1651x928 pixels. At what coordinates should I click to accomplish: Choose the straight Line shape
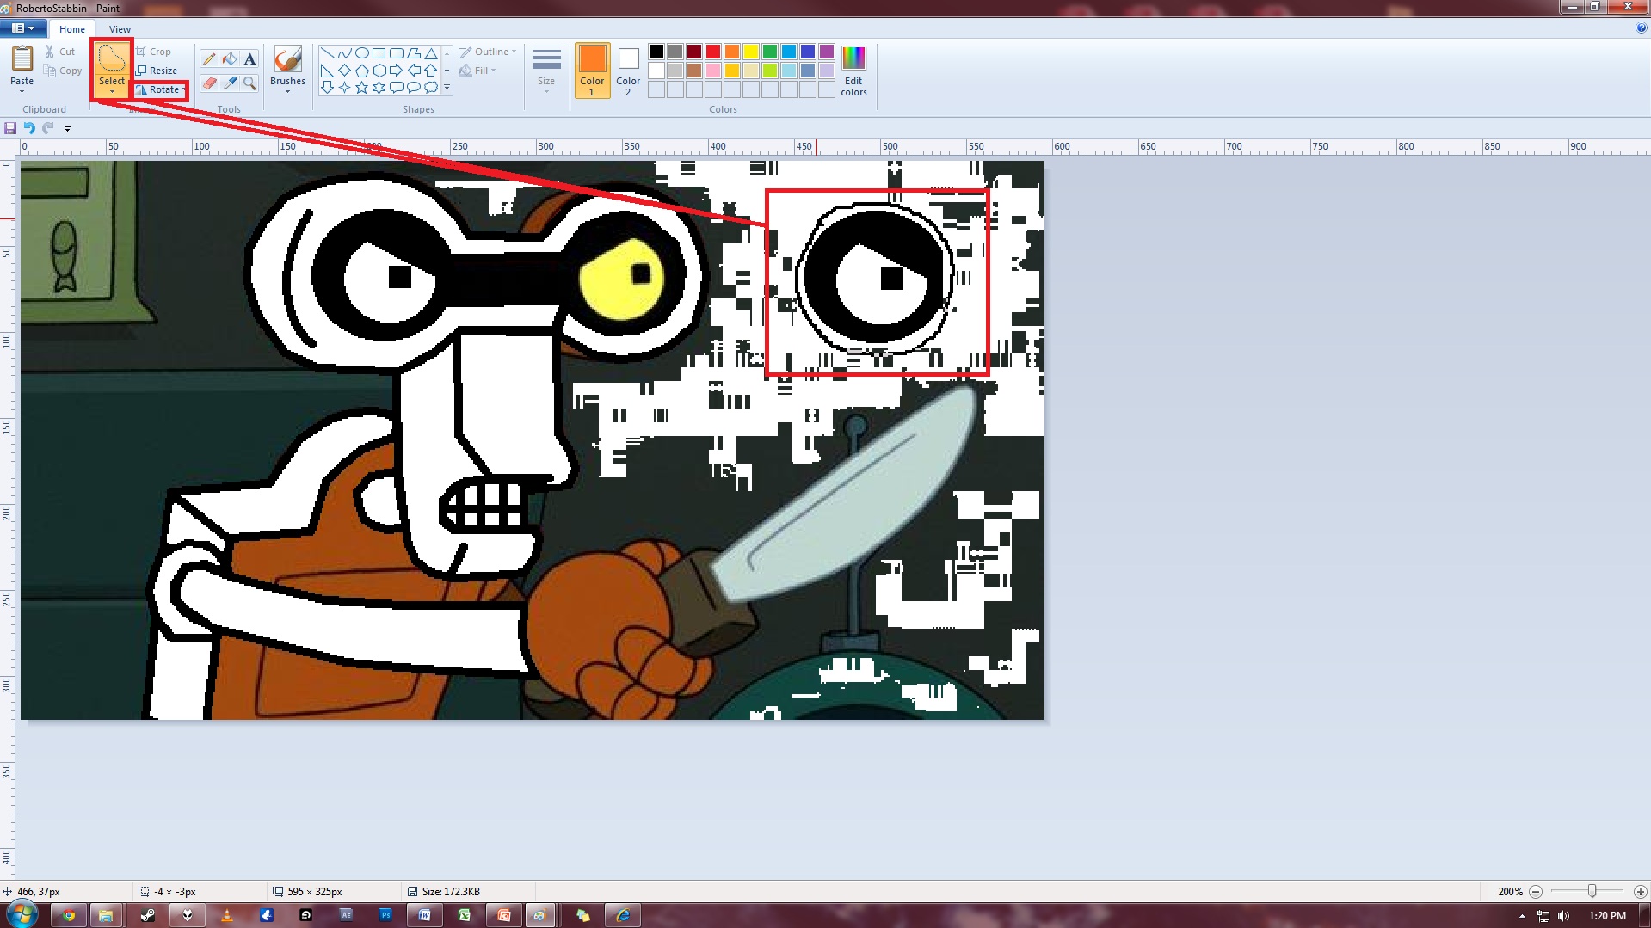(x=327, y=53)
